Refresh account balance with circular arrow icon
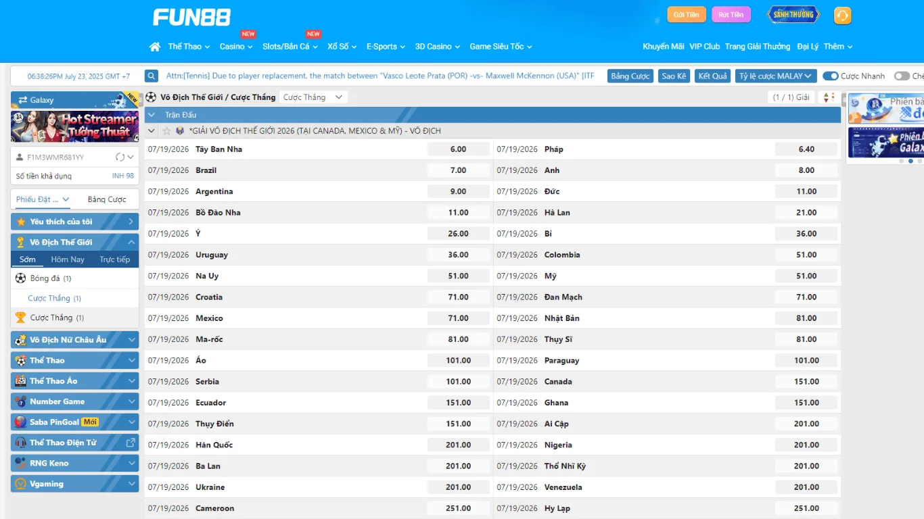Screen dimensions: 924x519 tap(120, 157)
